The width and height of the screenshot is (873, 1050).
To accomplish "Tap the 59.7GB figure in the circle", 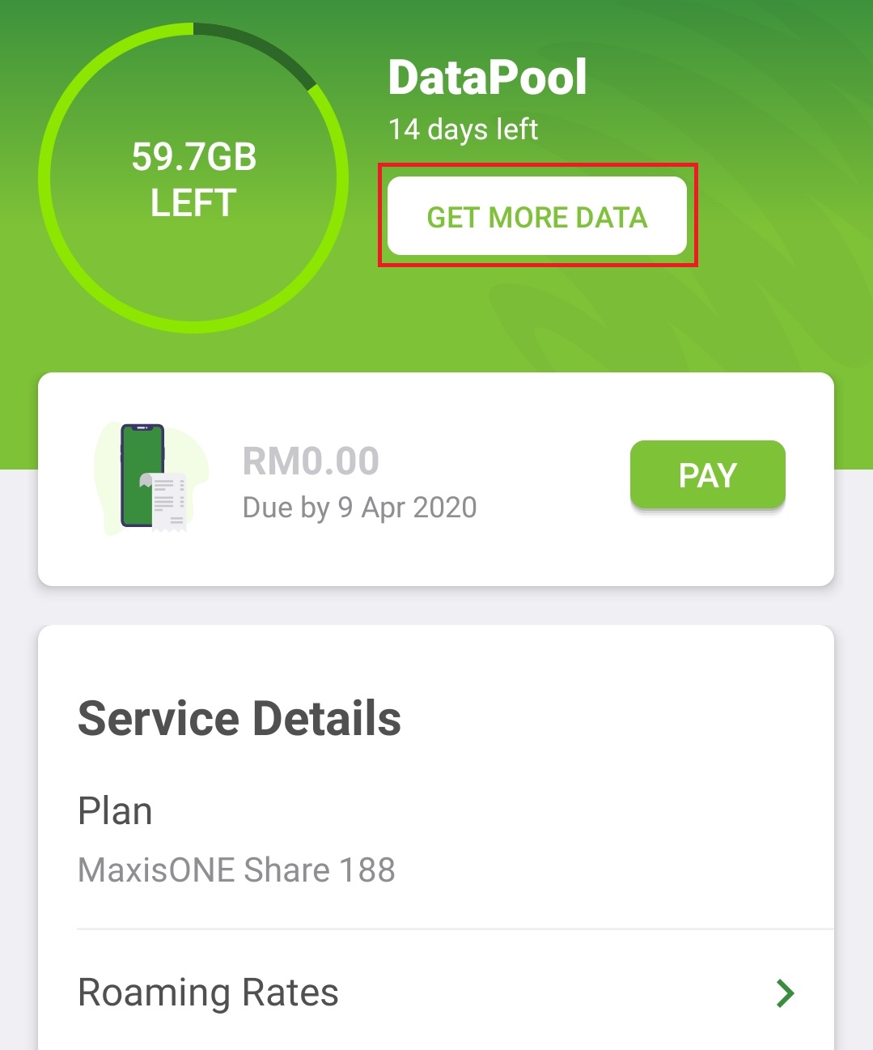I will pyautogui.click(x=194, y=156).
